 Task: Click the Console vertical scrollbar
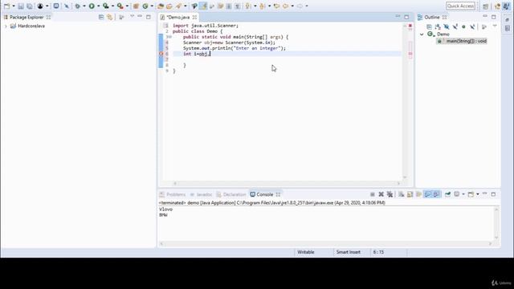496,224
